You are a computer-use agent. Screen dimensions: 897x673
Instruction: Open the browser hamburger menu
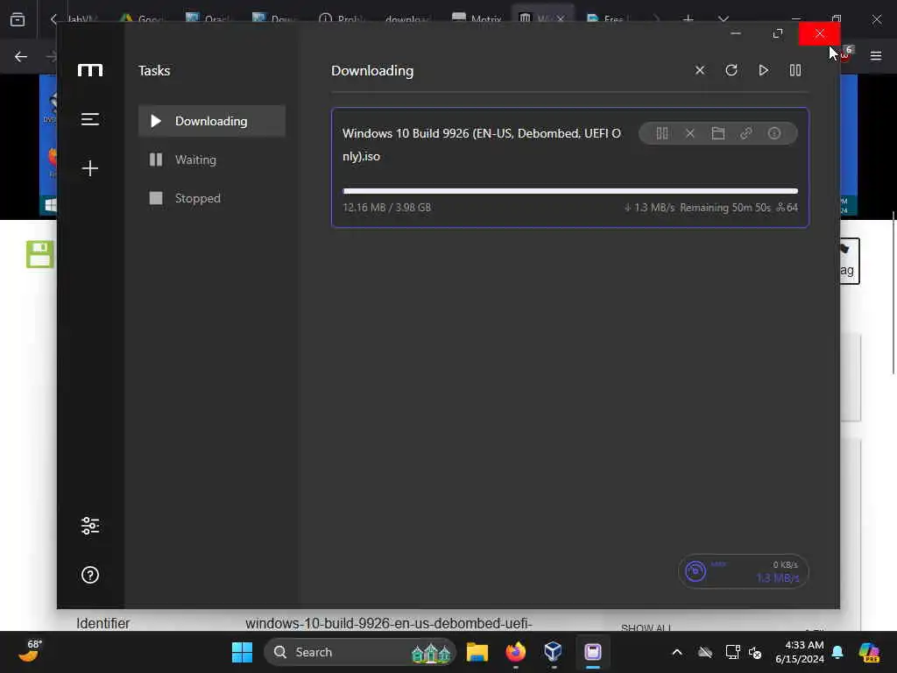pos(876,56)
